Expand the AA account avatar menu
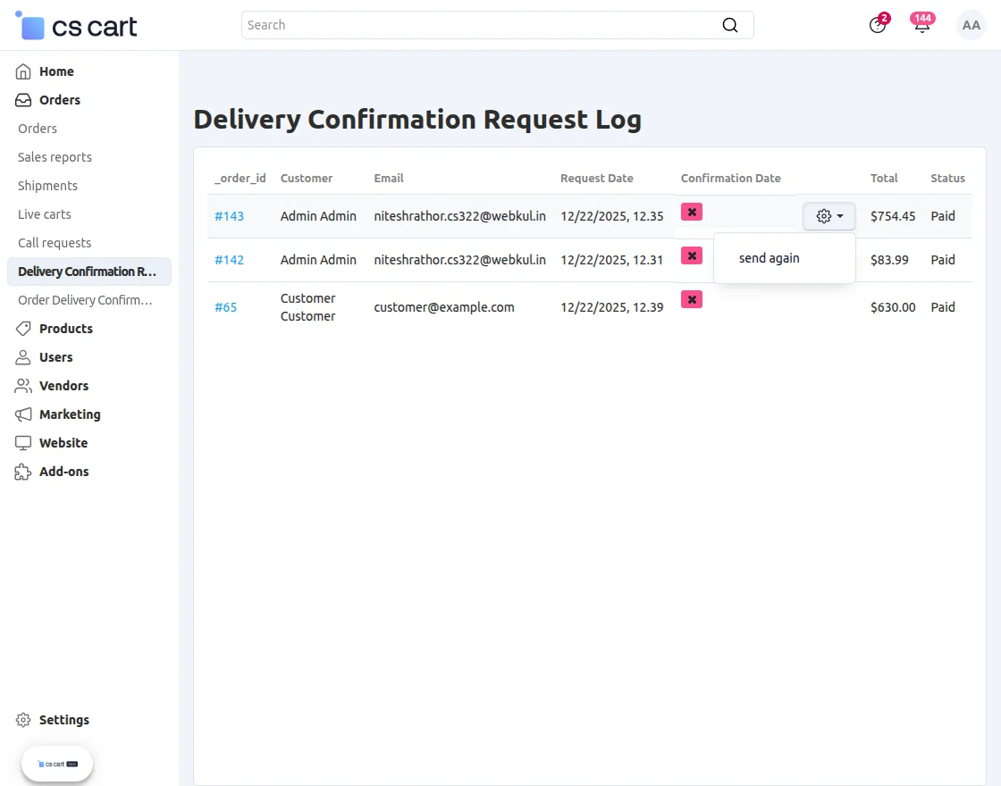Image resolution: width=1001 pixels, height=786 pixels. point(971,25)
